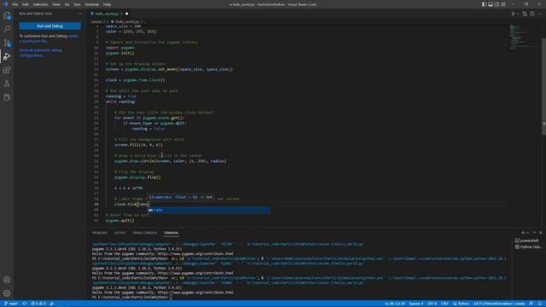Open the Edit menu
The width and height of the screenshot is (546, 307).
click(26, 4)
